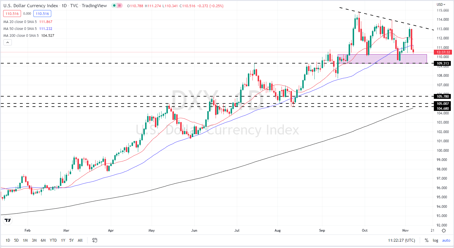454x248 pixels.
Task: Click the pink data update indicator icon
Action: coord(119,6)
